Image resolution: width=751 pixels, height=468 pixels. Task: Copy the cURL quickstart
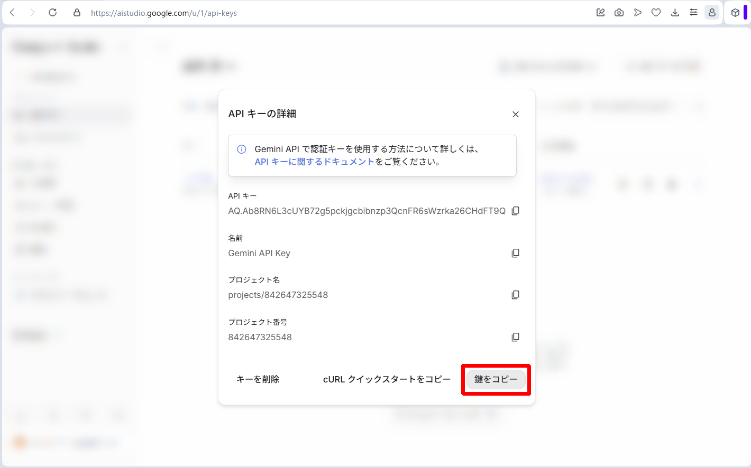point(387,379)
